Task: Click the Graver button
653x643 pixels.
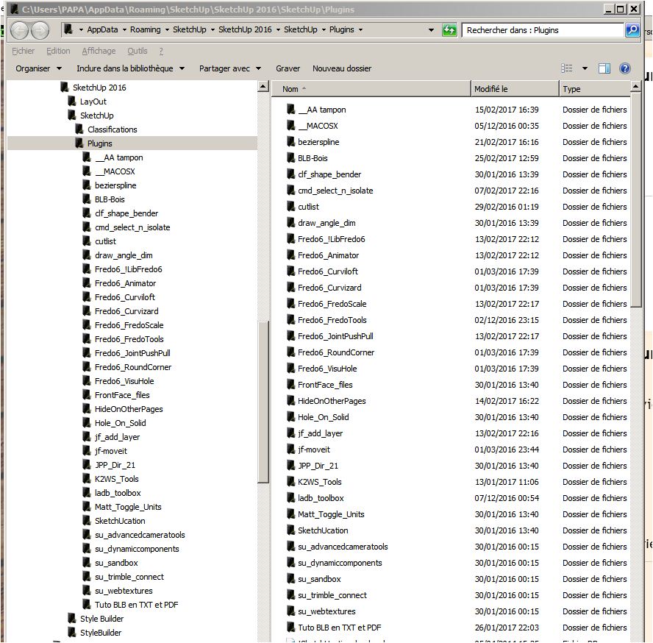Action: tap(288, 68)
